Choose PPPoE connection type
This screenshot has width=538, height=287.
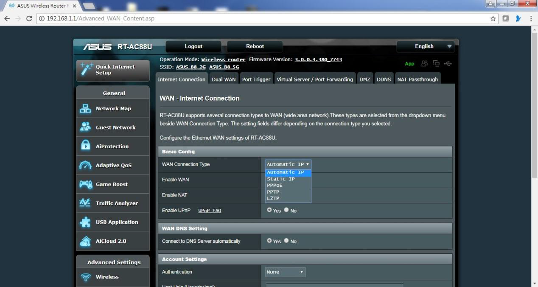288,185
